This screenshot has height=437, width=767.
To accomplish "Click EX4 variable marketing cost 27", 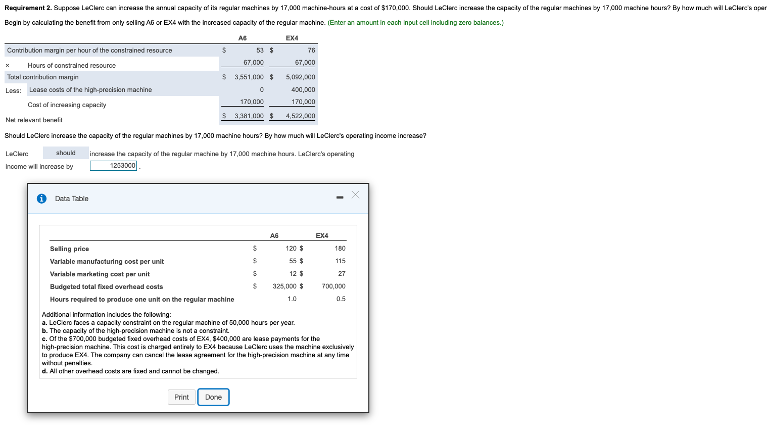I will pyautogui.click(x=342, y=273).
